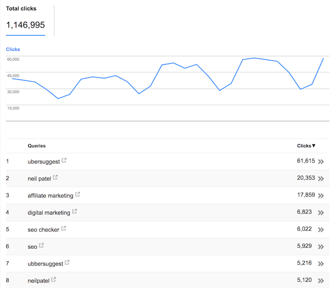Screen dimensions: 333x288
Task: Open the neil patel query
Action: click(39, 178)
